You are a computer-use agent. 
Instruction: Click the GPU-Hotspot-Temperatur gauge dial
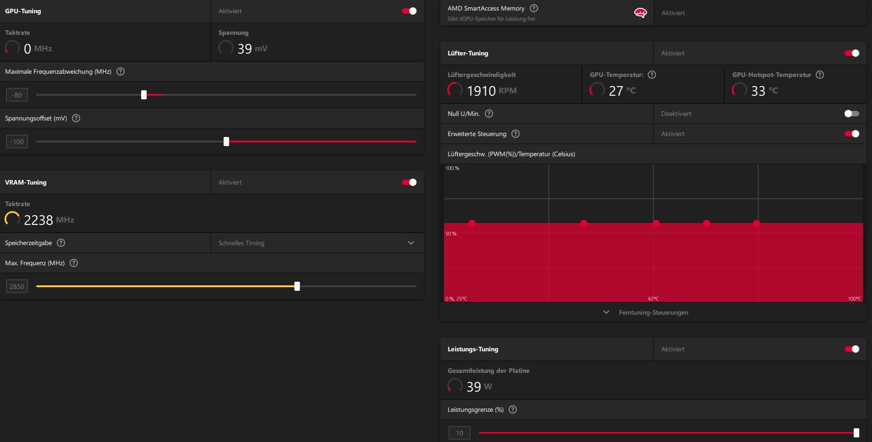[740, 90]
